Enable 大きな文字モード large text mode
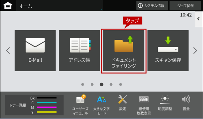The width and height of the screenshot is (203, 119). pos(101,105)
